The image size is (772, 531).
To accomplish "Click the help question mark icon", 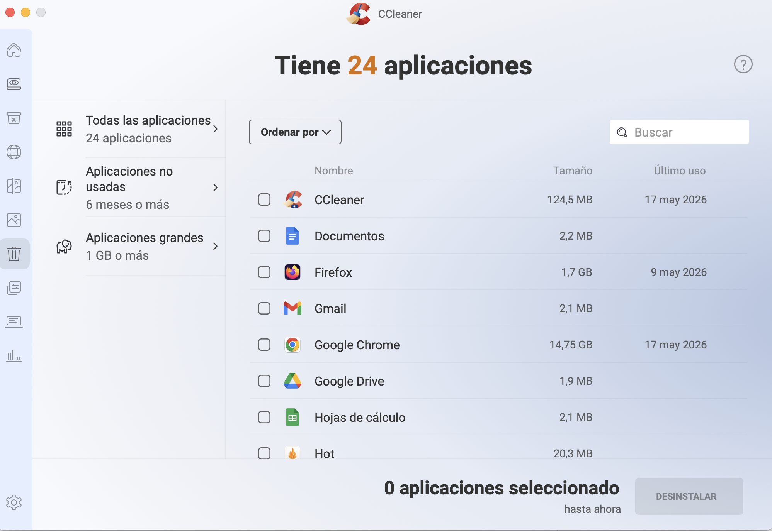I will coord(743,64).
